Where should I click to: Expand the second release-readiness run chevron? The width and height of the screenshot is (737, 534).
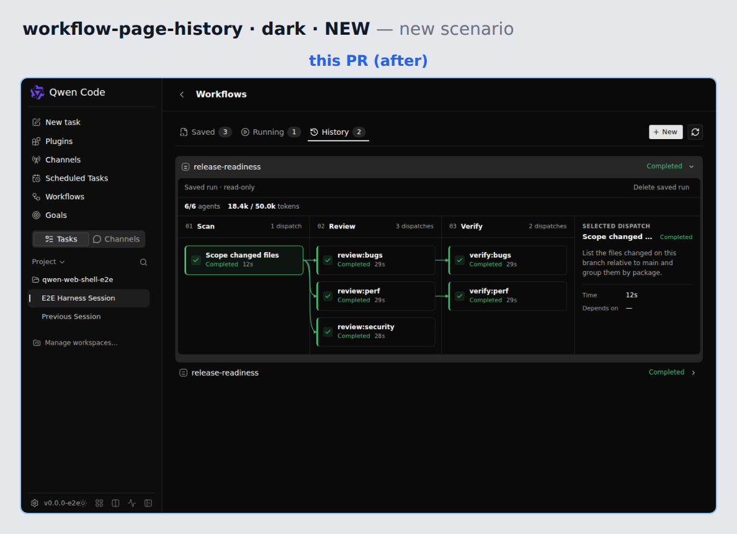694,373
